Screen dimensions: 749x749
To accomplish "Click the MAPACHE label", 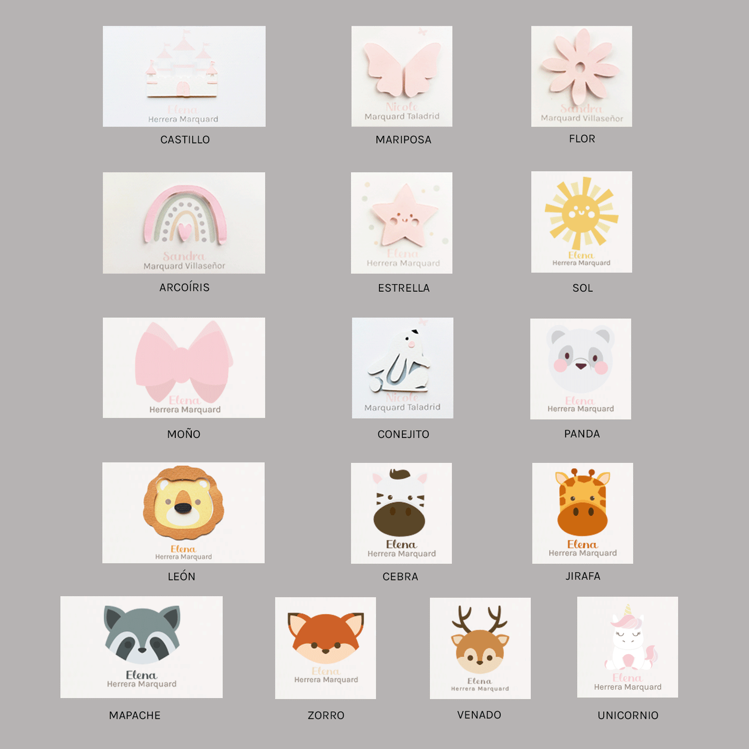I will [x=135, y=715].
